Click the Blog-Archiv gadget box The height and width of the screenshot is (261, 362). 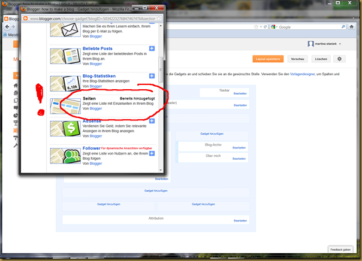click(213, 146)
